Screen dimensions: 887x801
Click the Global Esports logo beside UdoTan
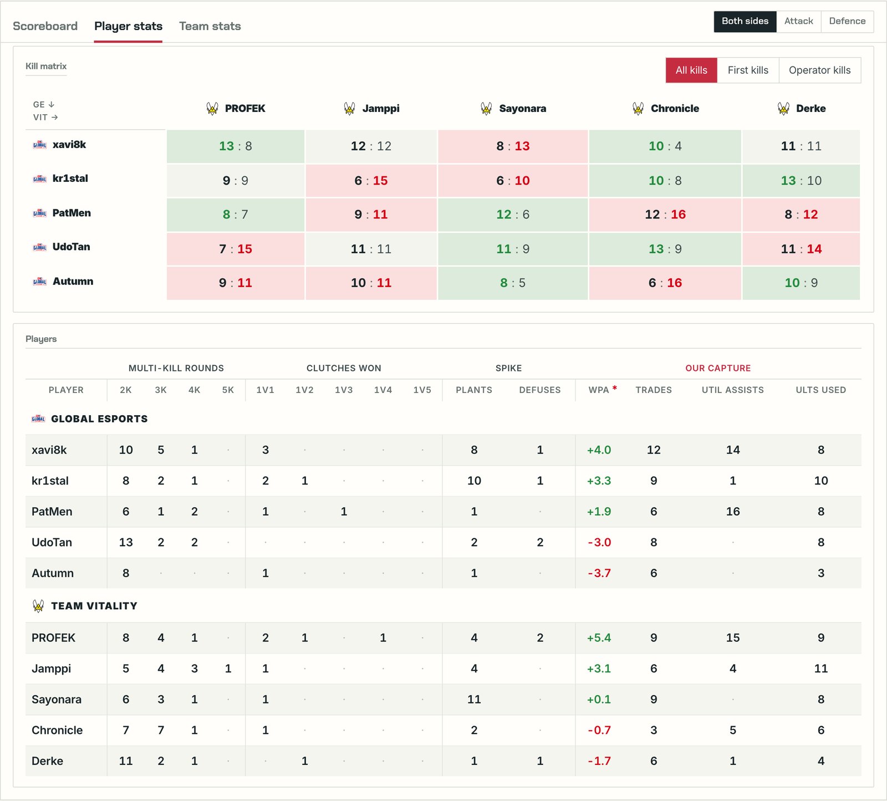[40, 247]
